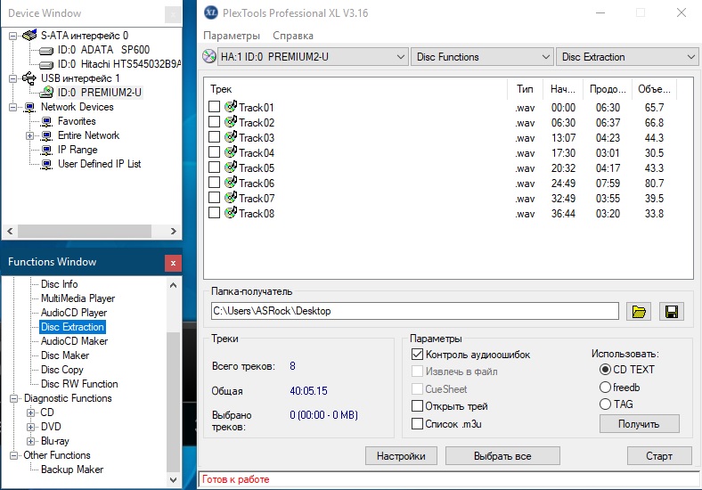Browse for destination folder icon
This screenshot has width=702, height=490.
639,311
